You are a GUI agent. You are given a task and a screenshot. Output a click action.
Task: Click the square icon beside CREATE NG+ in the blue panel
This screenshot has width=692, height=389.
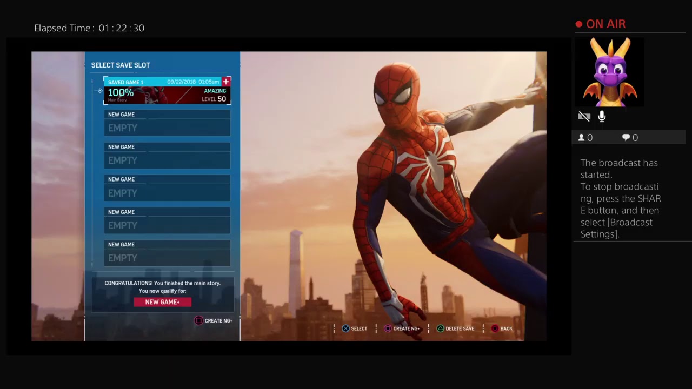click(198, 320)
